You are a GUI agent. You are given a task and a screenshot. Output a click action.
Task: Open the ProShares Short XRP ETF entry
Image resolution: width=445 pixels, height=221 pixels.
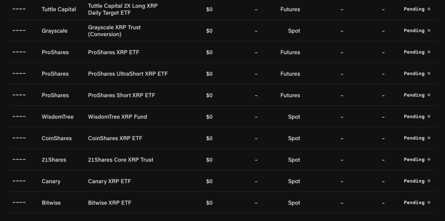point(121,96)
